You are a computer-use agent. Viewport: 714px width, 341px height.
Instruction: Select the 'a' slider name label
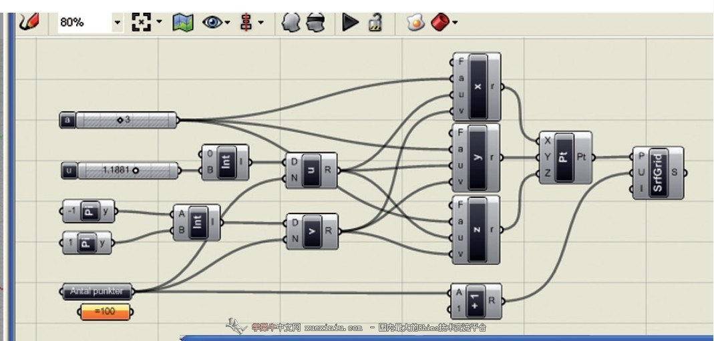[x=68, y=120]
